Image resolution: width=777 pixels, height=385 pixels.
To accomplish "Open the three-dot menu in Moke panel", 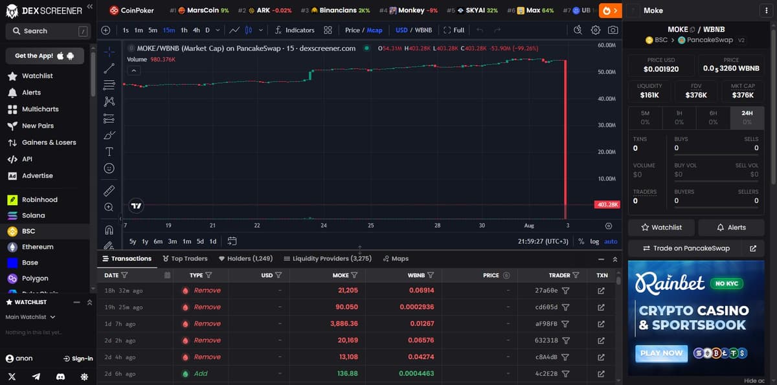I will click(767, 10).
